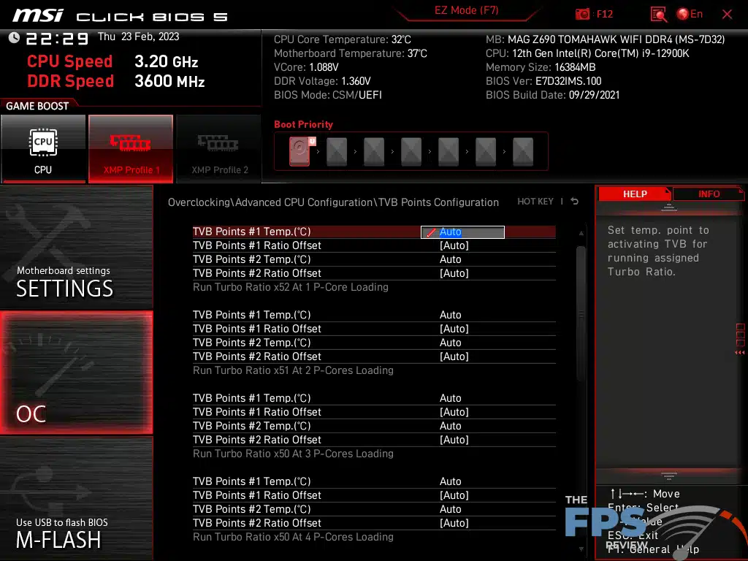
Task: Take a screenshot with the F12 camera icon
Action: (582, 15)
